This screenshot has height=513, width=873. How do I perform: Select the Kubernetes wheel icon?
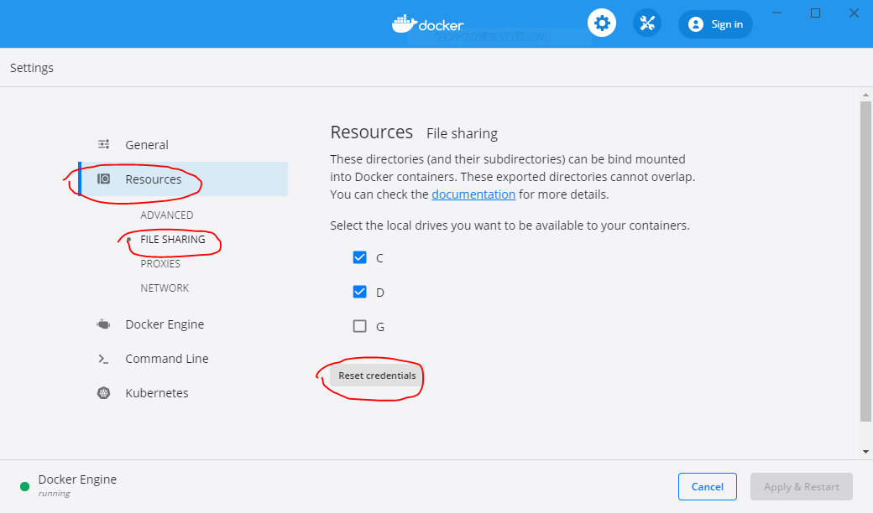click(103, 392)
